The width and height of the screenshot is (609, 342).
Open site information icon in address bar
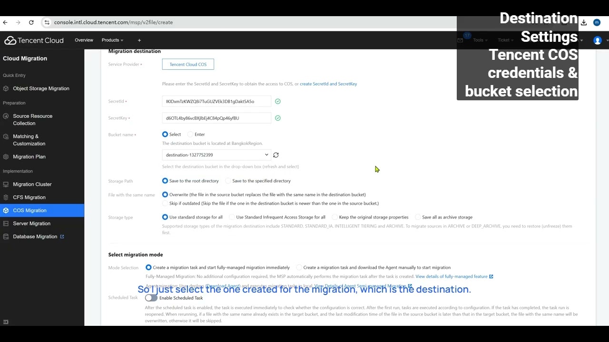point(47,22)
